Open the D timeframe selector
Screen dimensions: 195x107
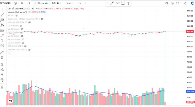(22, 3)
